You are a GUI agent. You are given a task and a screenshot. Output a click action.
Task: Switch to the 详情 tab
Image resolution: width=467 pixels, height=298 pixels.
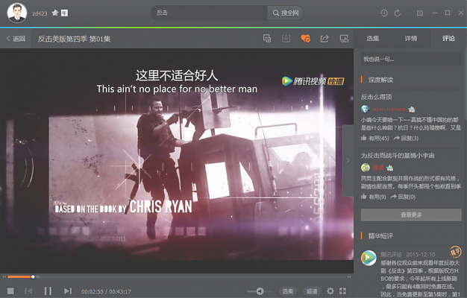click(x=411, y=38)
